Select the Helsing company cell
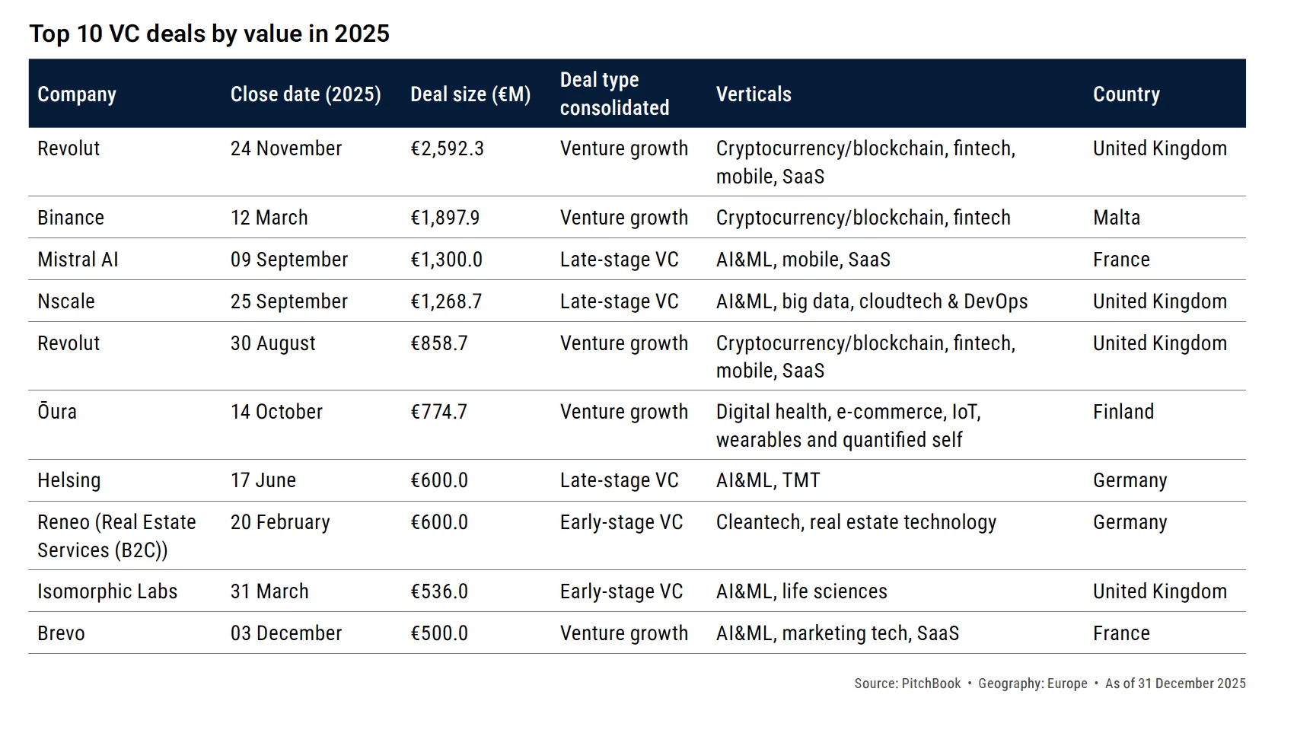This screenshot has height=749, width=1297. pyautogui.click(x=69, y=480)
